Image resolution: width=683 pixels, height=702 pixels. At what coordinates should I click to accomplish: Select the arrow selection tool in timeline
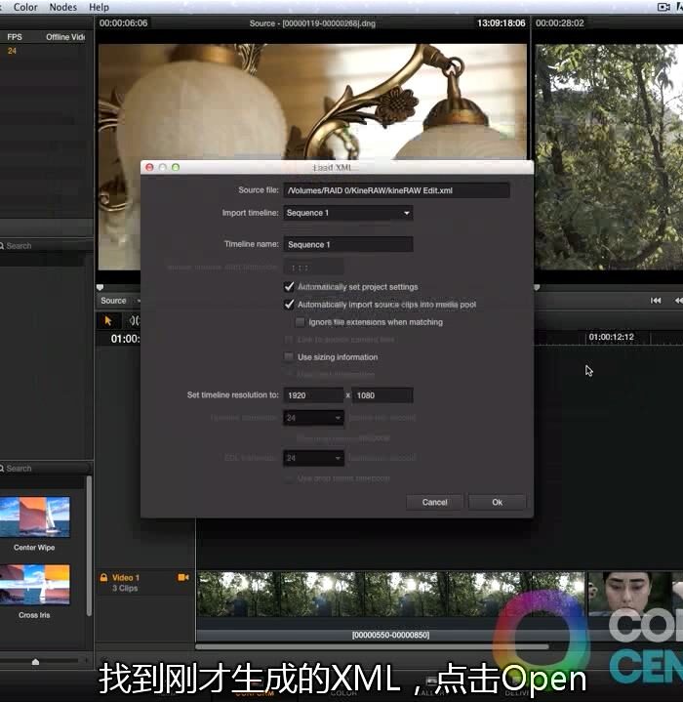[x=108, y=320]
